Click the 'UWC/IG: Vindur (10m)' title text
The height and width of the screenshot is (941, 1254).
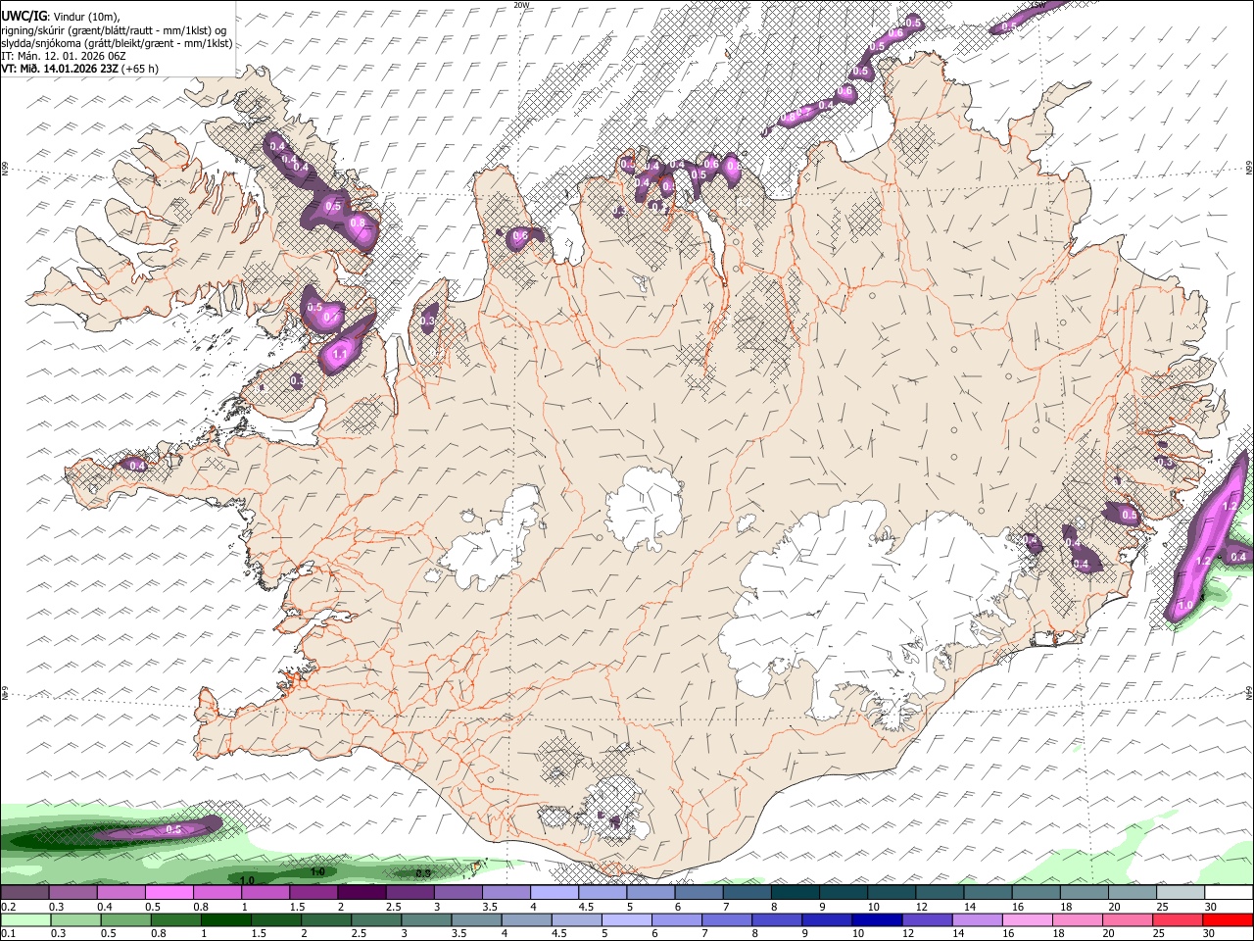61,17
